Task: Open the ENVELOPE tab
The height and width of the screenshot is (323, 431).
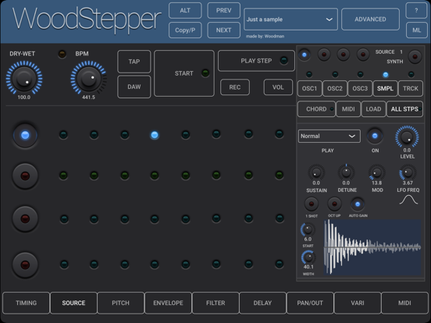Action: [x=168, y=303]
